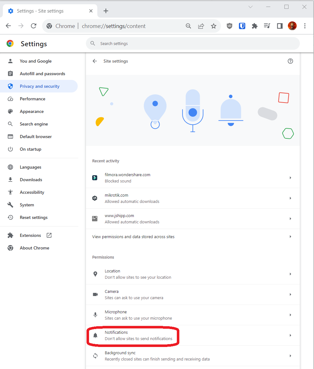Expand filmora.wondershare.com row arrow
Image resolution: width=314 pixels, height=369 pixels.
tap(290, 178)
